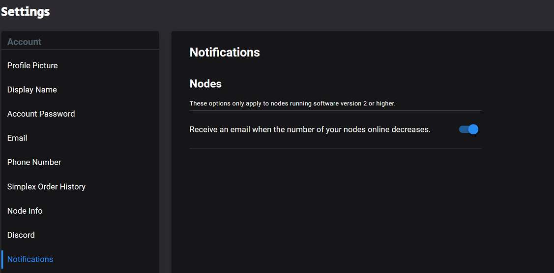Click the blue toggle switch knob
Screen dimensions: 554x273
[473, 129]
